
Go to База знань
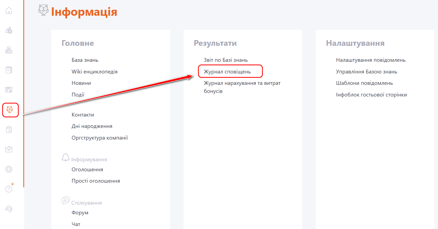(85, 60)
